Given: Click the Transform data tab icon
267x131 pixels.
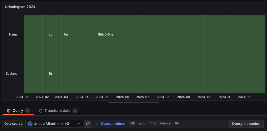Looking at the screenshot, I should pos(40,111).
